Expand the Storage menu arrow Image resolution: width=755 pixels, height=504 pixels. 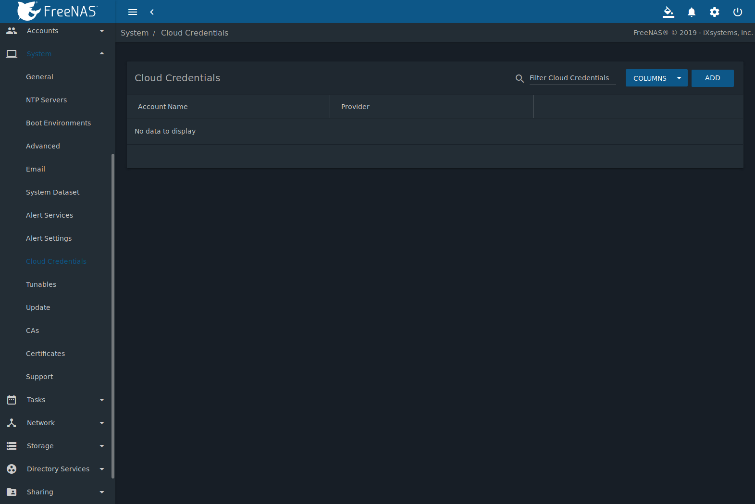coord(102,446)
